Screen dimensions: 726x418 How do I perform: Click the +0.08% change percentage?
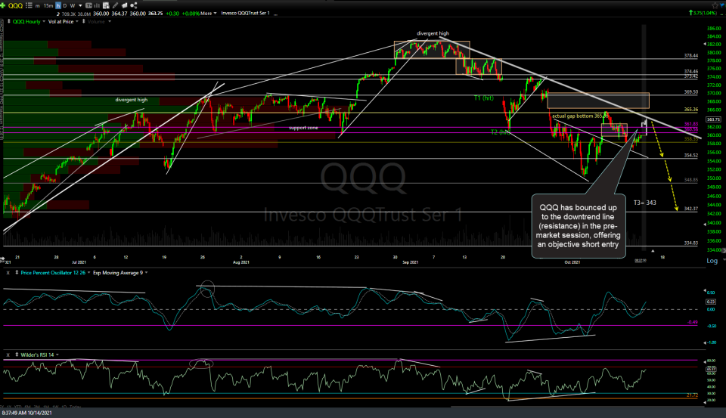(x=191, y=14)
